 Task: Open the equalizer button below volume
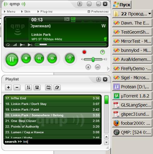(x=98, y=67)
